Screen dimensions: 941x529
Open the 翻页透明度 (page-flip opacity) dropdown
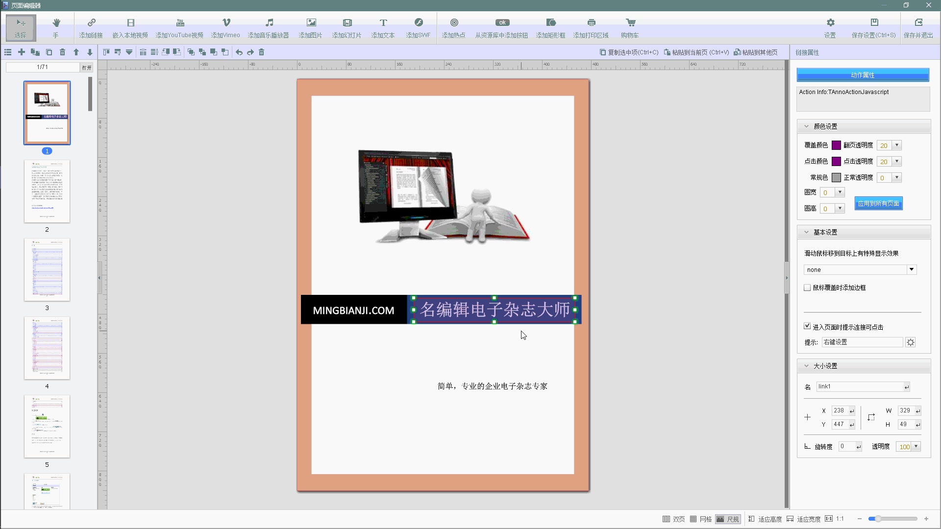click(897, 145)
